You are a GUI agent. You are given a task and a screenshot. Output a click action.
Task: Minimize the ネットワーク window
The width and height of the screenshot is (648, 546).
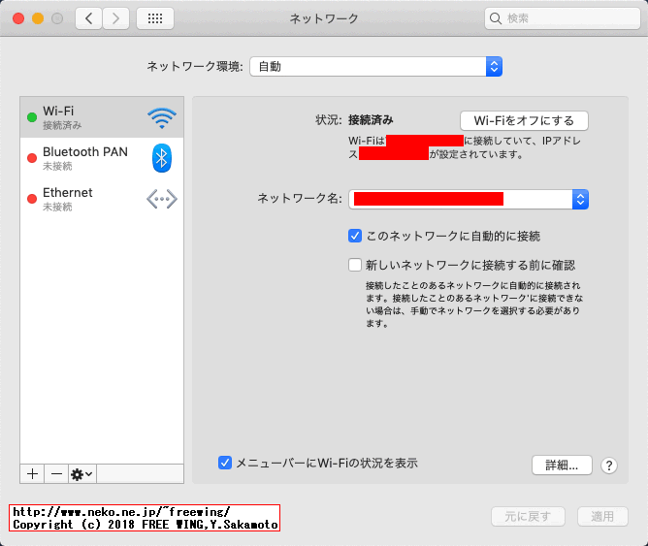[38, 18]
